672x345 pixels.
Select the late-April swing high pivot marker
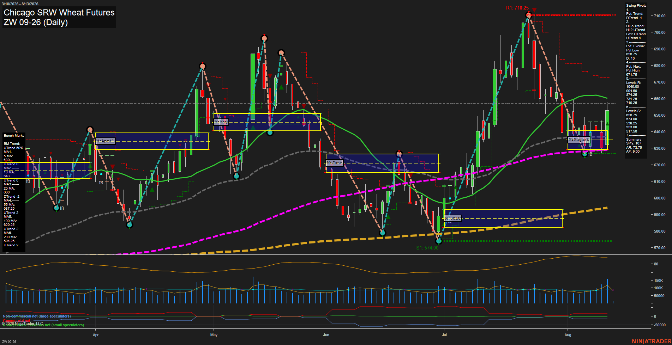pos(202,66)
